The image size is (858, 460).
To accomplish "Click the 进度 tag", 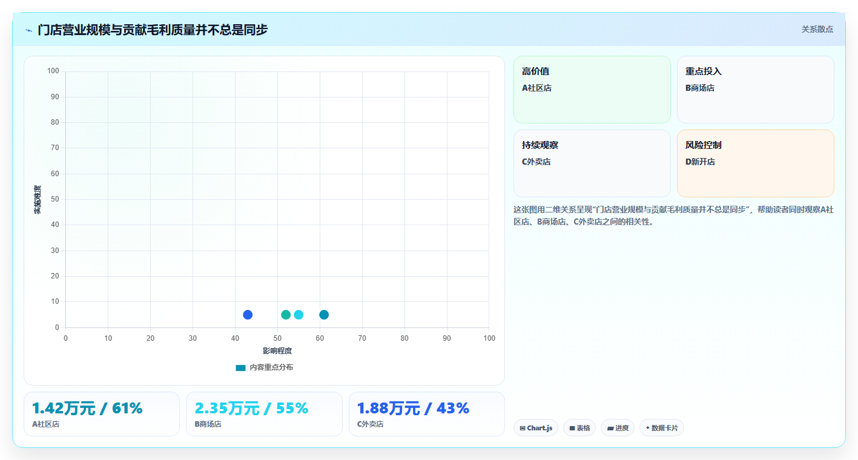I will click(618, 428).
